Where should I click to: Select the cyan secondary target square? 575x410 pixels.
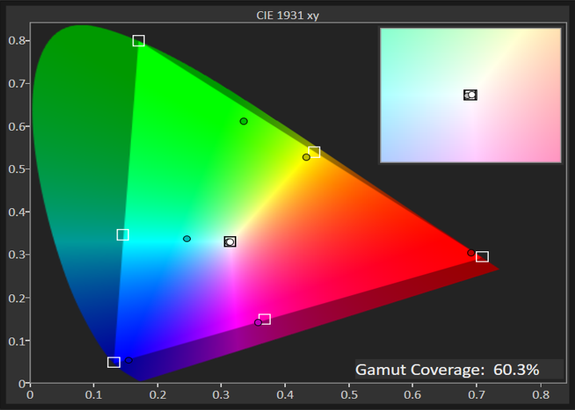(122, 235)
